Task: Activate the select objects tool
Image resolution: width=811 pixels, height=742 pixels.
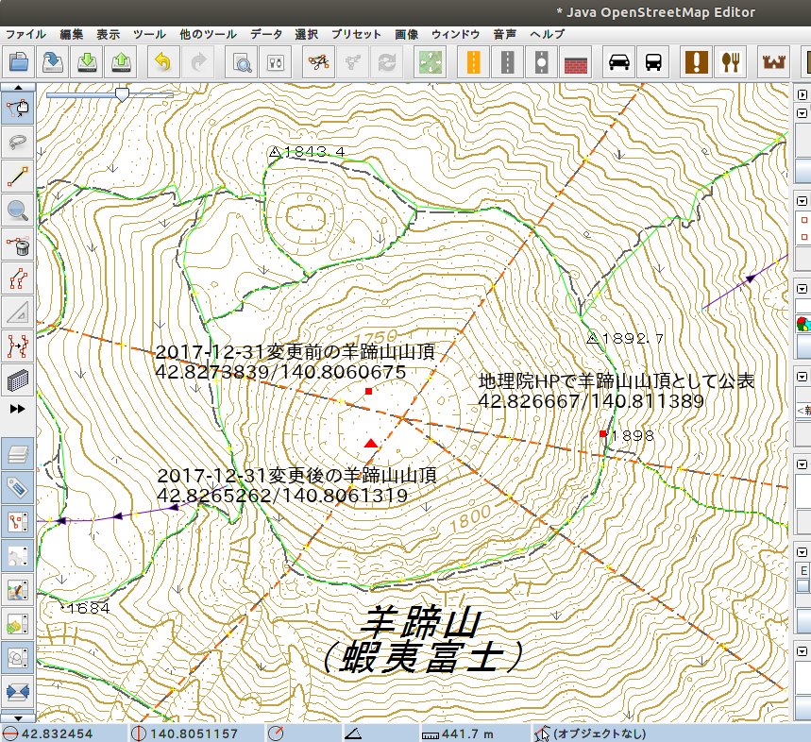Action: (18, 108)
